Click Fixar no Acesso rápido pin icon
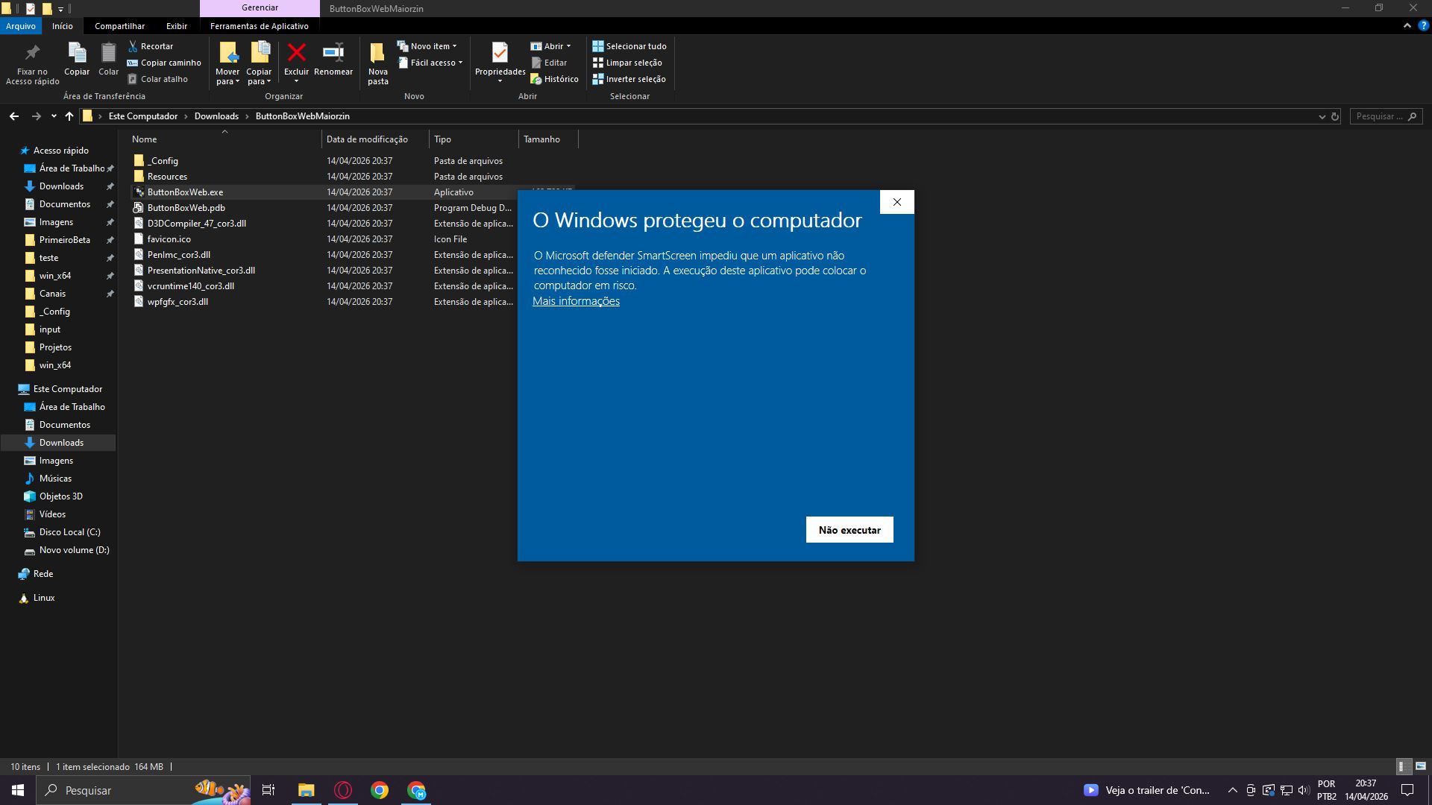Screen dimensions: 1432x805 32,53
